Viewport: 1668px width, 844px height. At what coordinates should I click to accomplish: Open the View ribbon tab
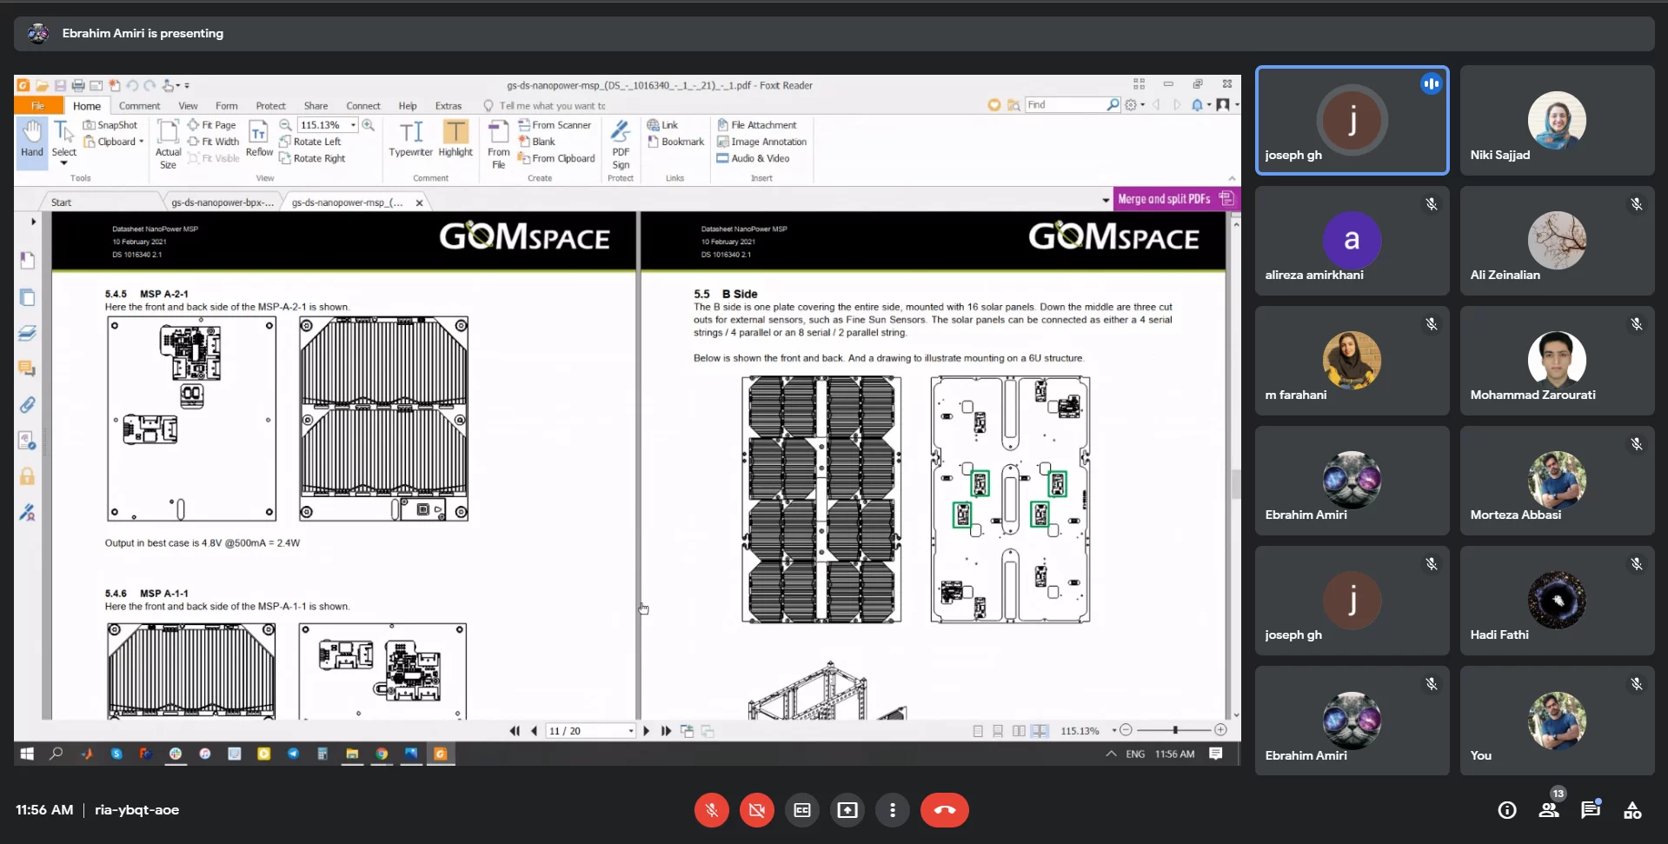(x=188, y=106)
